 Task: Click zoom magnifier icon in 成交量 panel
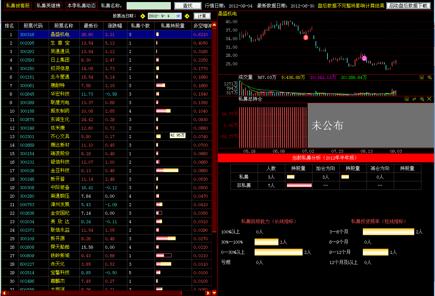point(429,78)
